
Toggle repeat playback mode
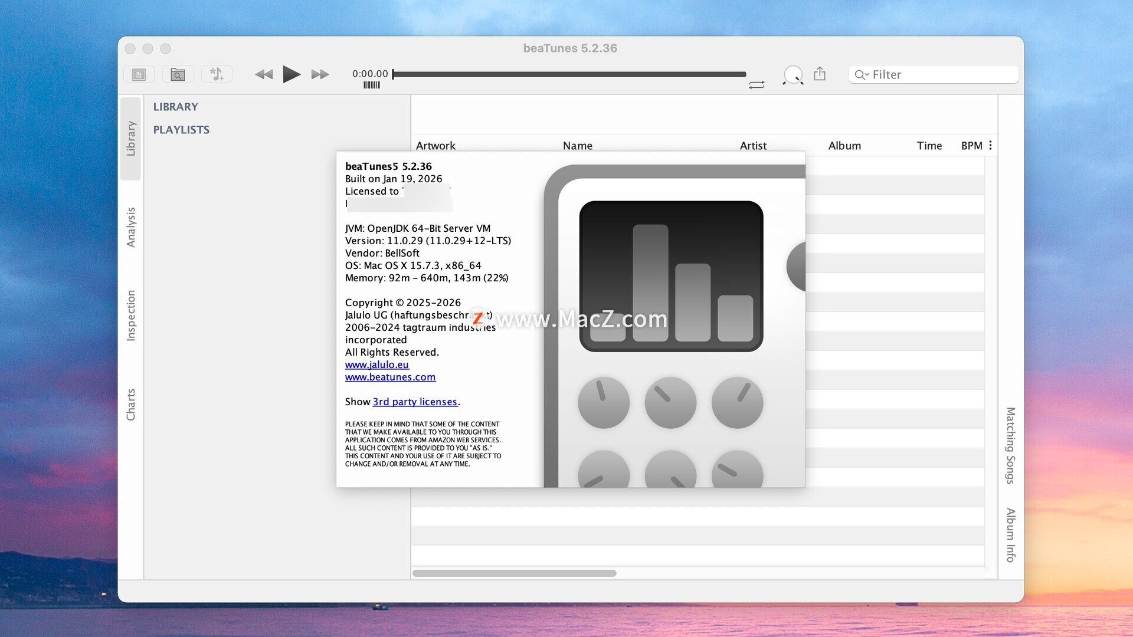pyautogui.click(x=757, y=85)
